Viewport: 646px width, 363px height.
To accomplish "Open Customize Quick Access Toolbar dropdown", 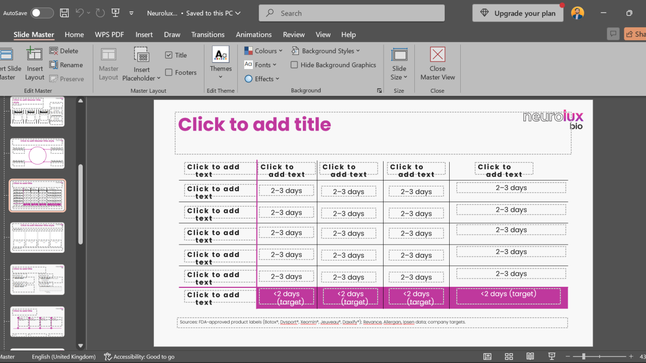I will [131, 13].
